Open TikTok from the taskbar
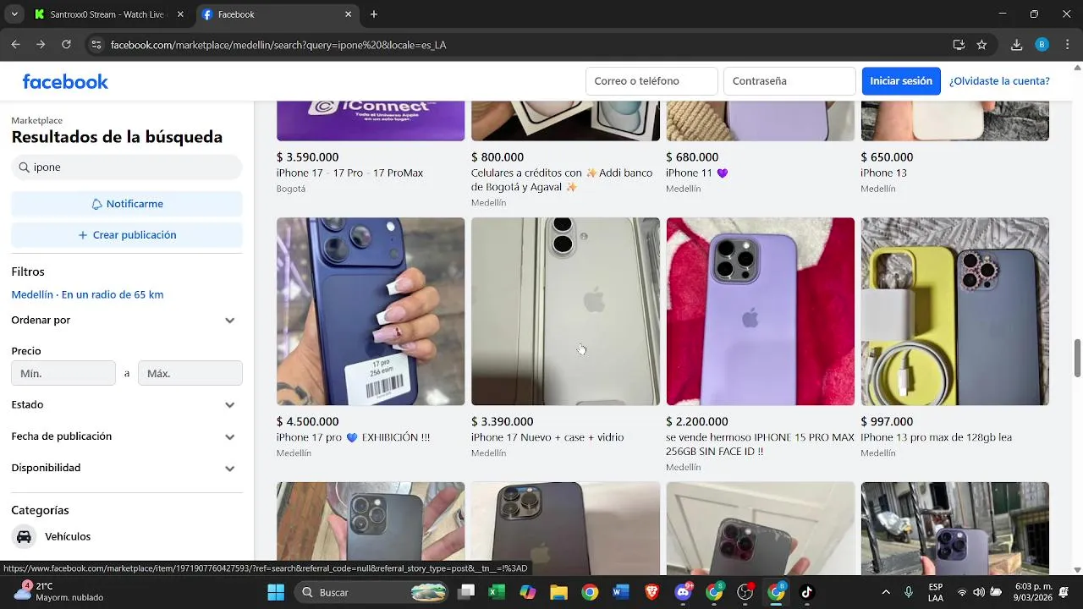Screen dimensions: 1083x609 pyautogui.click(x=806, y=592)
